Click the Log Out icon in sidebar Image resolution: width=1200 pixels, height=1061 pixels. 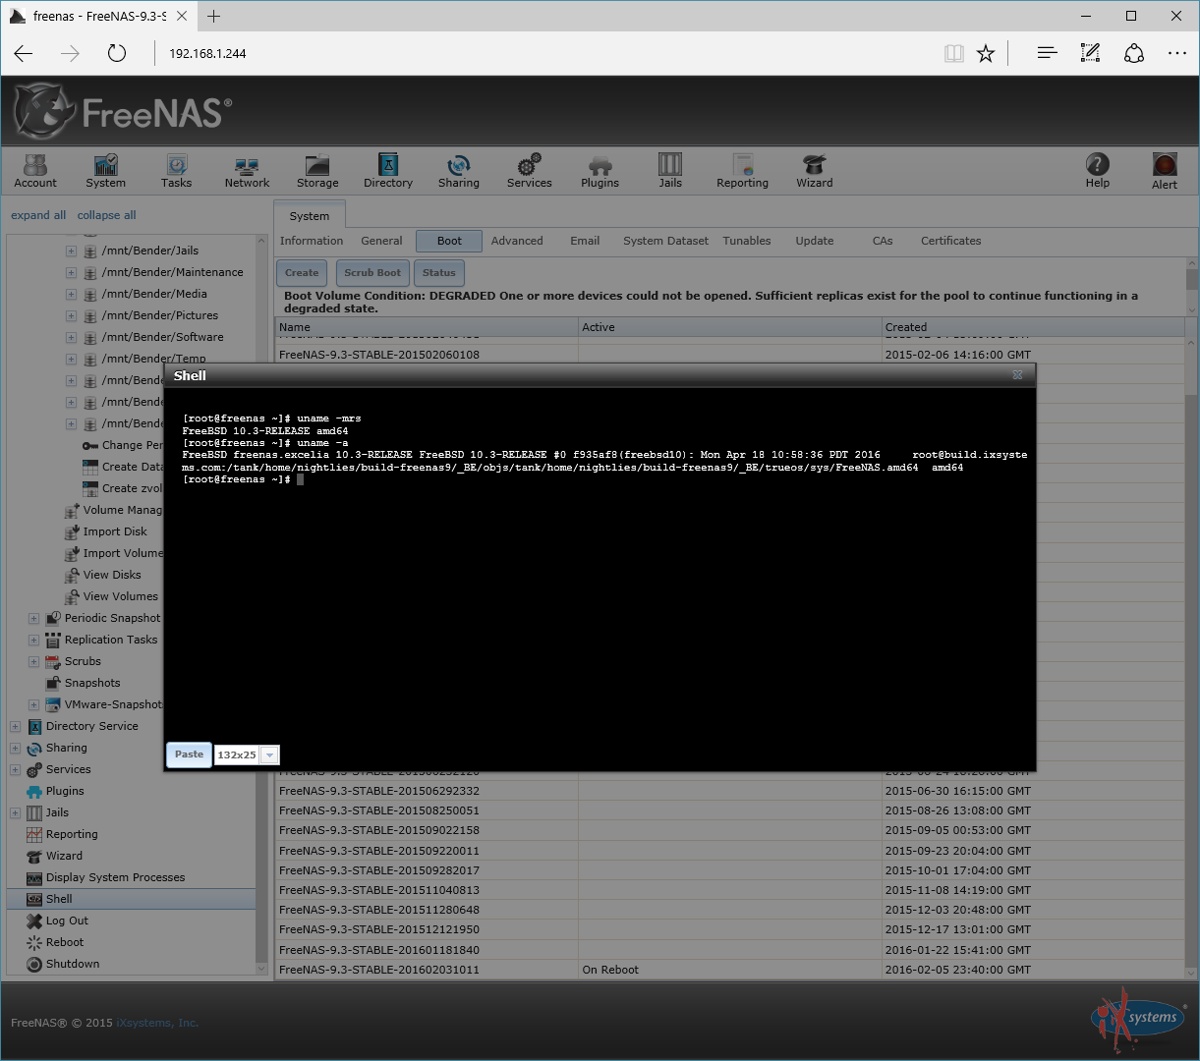34,921
